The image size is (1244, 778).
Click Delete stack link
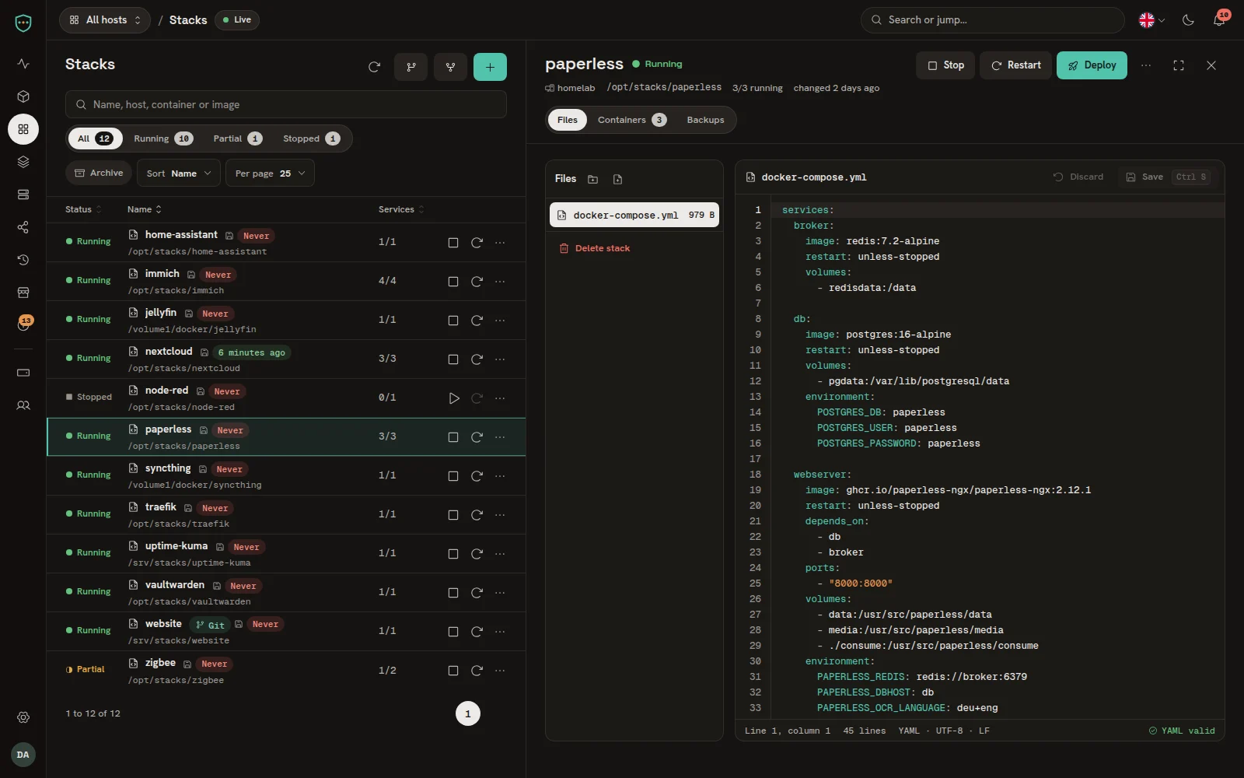[595, 248]
